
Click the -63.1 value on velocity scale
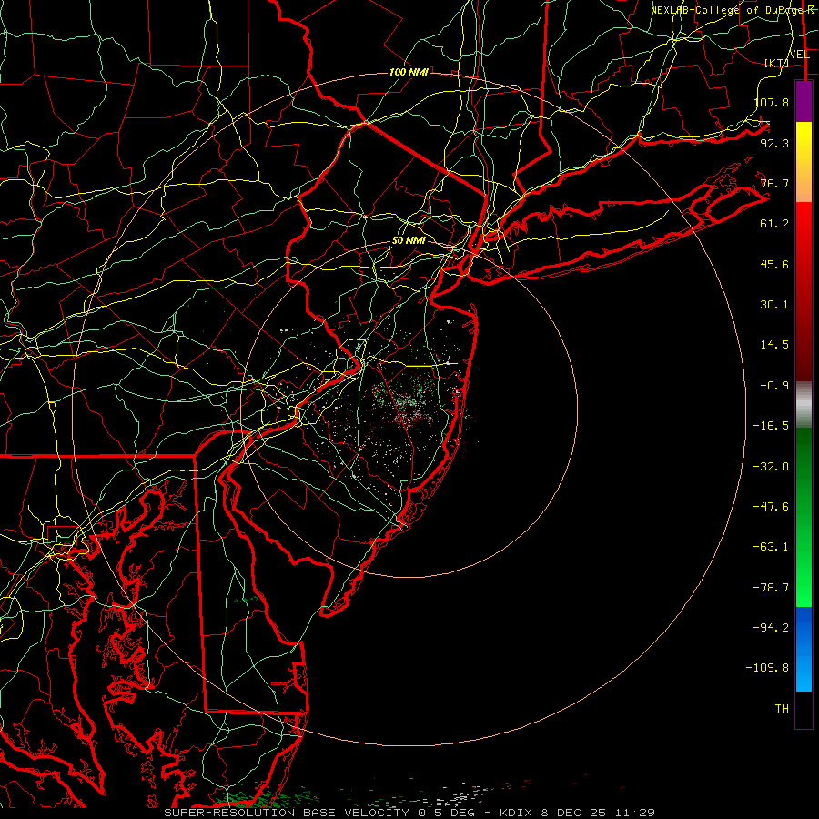click(772, 547)
